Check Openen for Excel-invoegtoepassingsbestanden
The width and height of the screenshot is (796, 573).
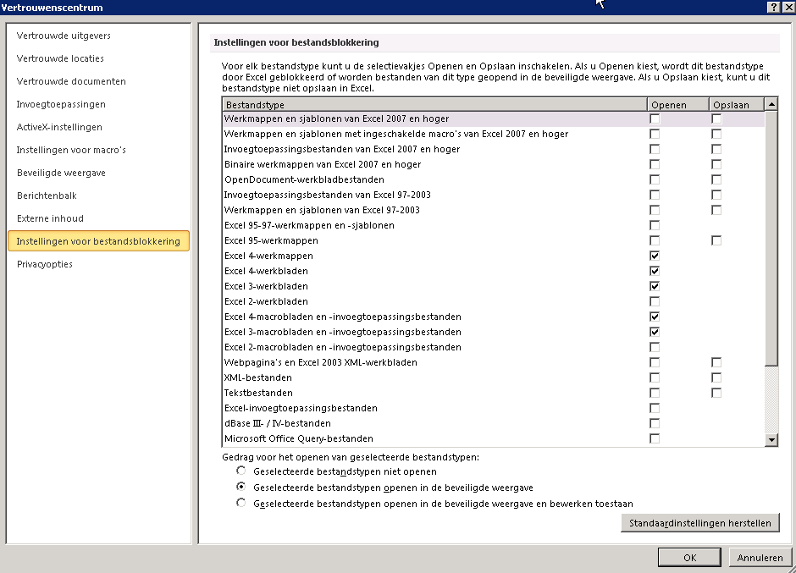[x=655, y=408]
